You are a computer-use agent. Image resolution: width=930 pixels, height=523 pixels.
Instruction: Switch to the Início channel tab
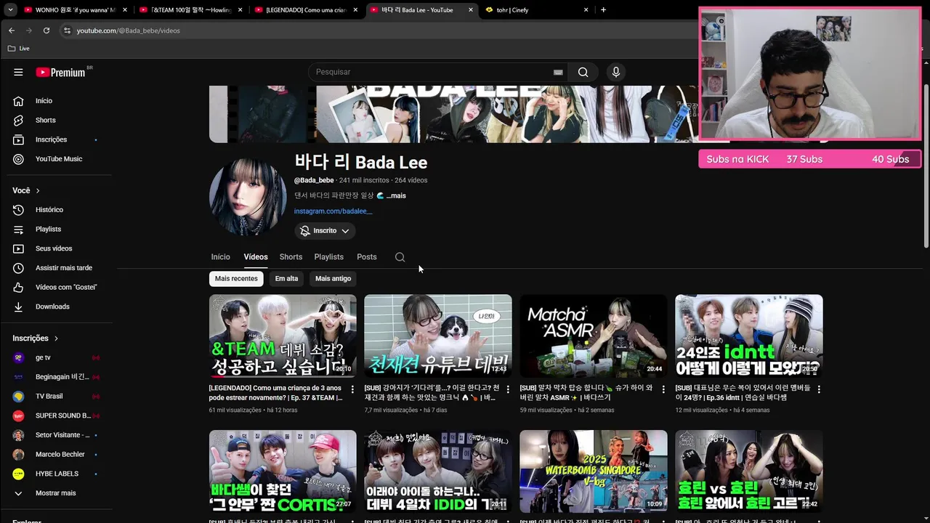220,257
